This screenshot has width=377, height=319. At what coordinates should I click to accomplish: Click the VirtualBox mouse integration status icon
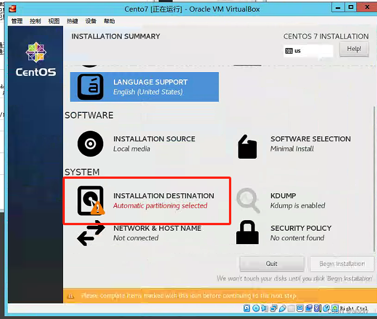pyautogui.click(x=327, y=308)
